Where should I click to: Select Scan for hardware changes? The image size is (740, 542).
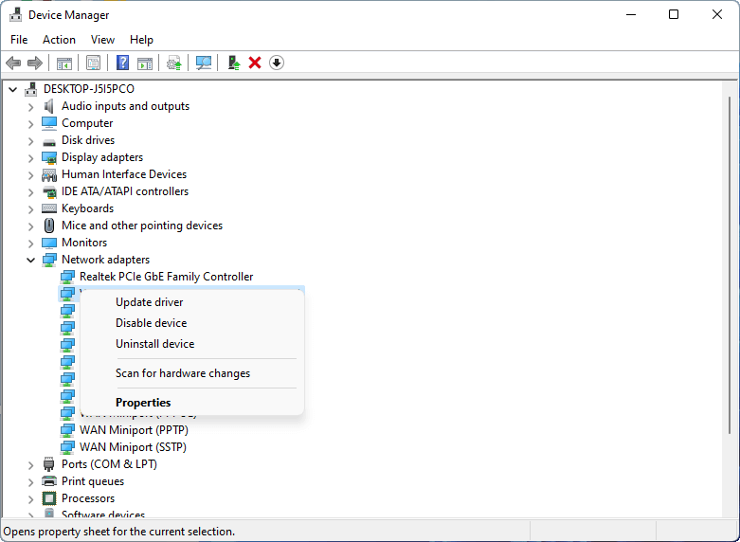(x=192, y=373)
